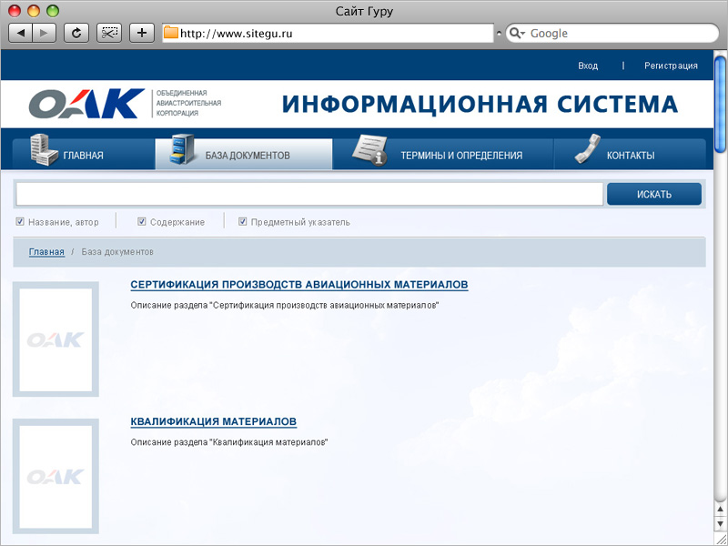Click the База документов breadcrumb text
The width and height of the screenshot is (728, 546).
pos(117,252)
